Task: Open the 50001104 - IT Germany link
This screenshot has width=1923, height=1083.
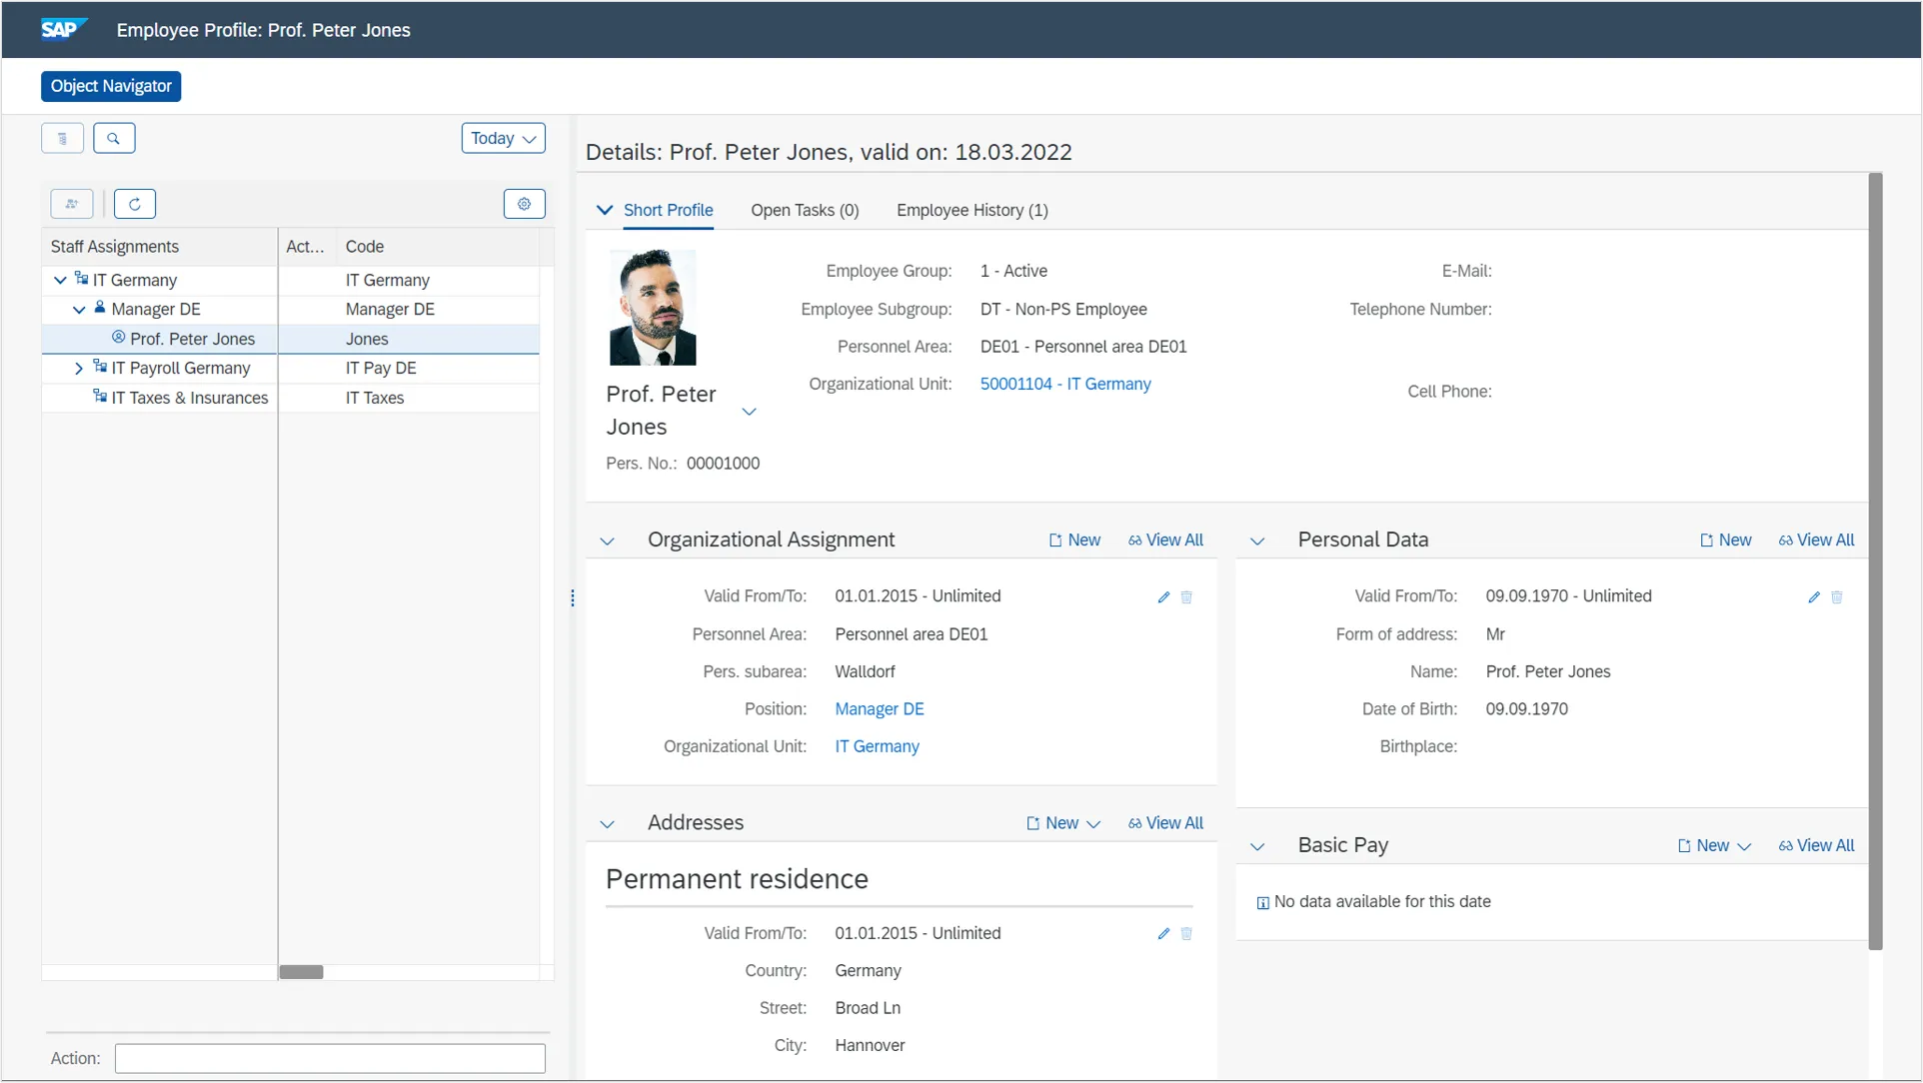Action: [x=1064, y=384]
